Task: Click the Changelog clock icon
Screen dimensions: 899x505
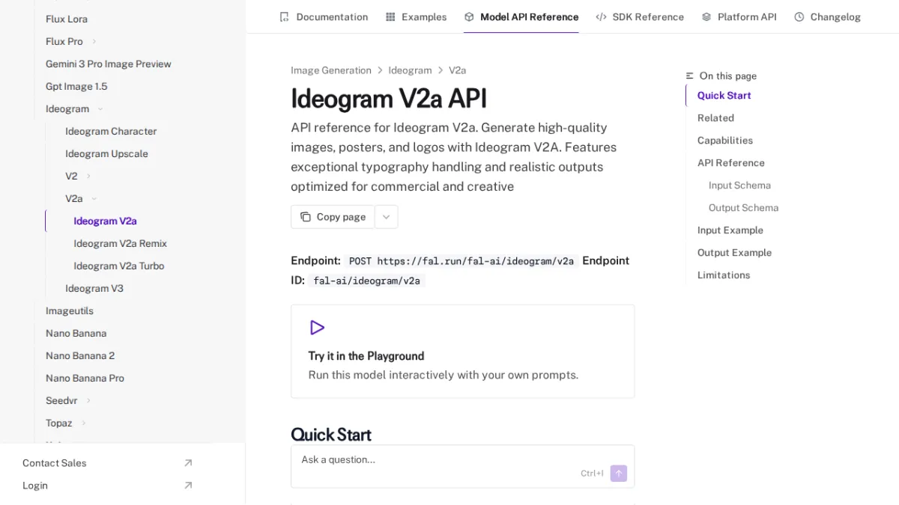Action: click(799, 16)
